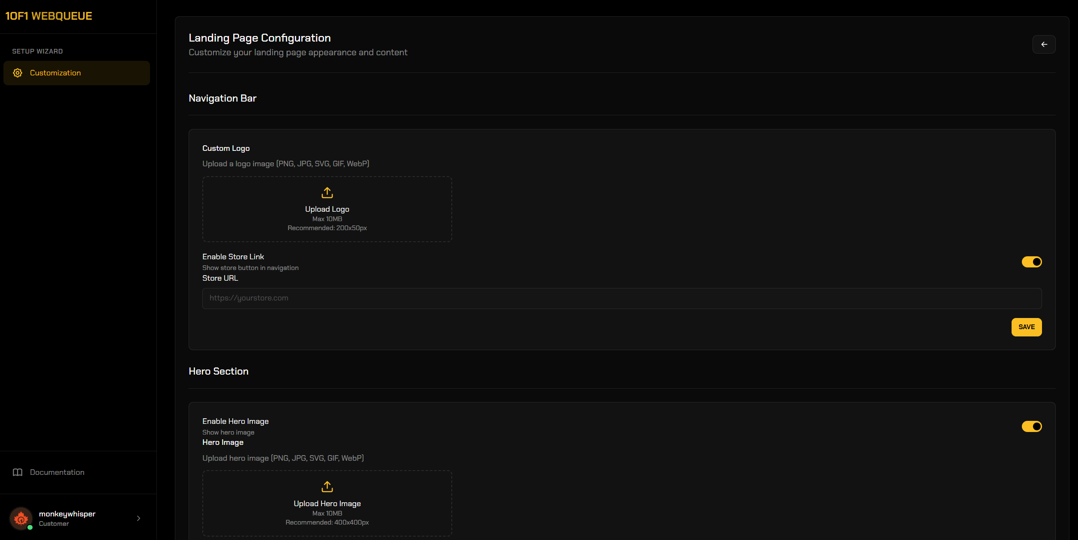Click the Documentation book icon
The height and width of the screenshot is (540, 1078).
[18, 472]
